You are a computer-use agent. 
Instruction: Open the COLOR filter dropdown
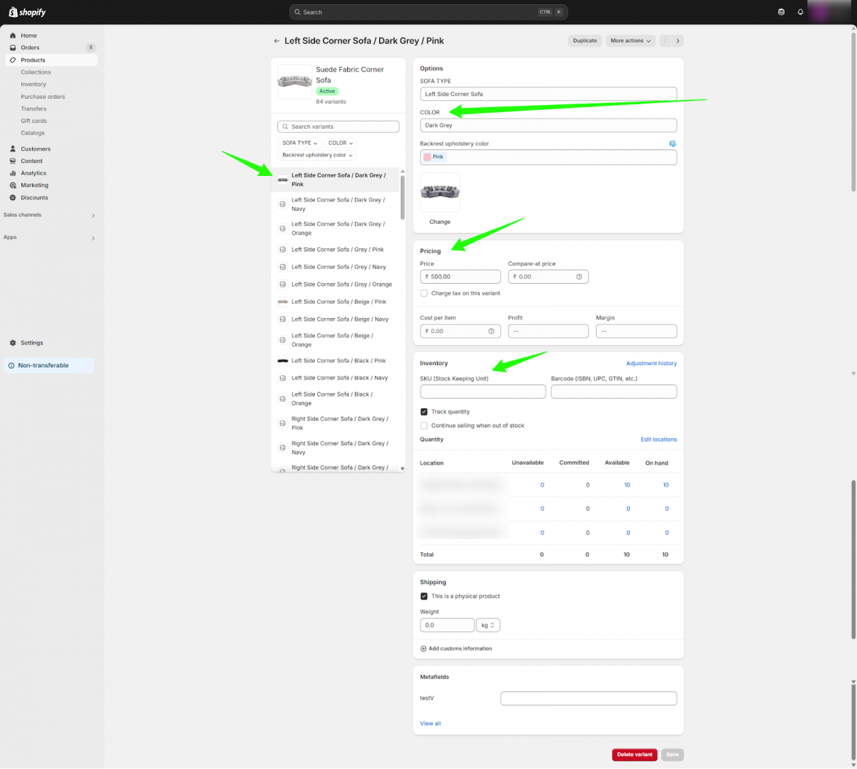pyautogui.click(x=340, y=143)
